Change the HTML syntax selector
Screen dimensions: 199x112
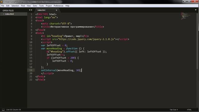[x=189, y=110]
